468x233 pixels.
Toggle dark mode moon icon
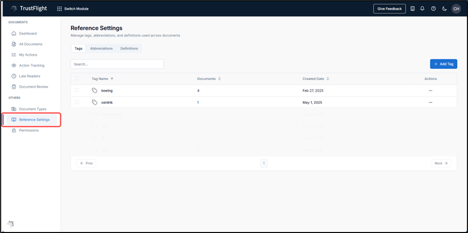tap(444, 9)
